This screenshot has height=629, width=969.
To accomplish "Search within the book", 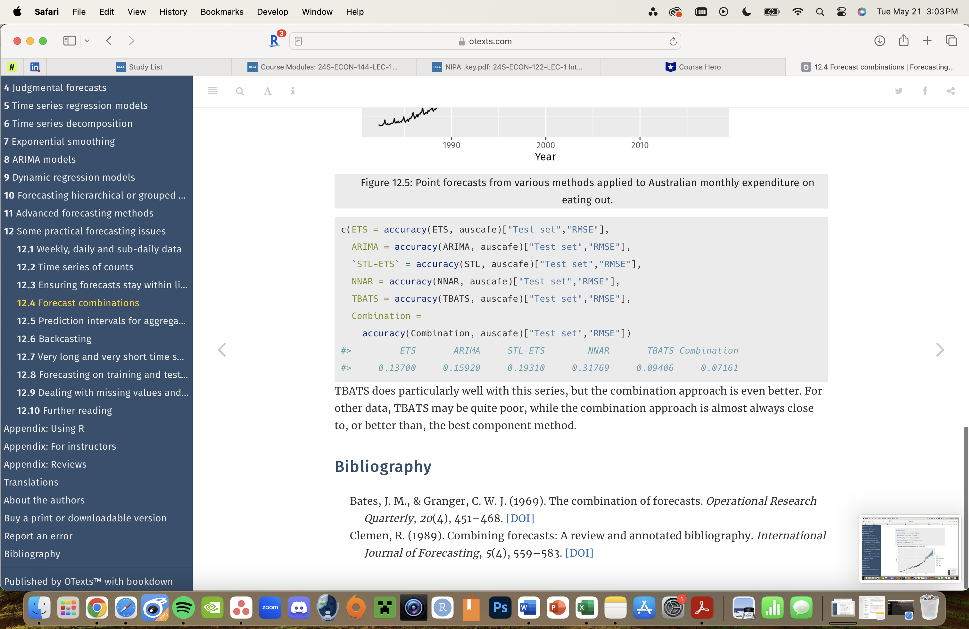I will tap(240, 91).
